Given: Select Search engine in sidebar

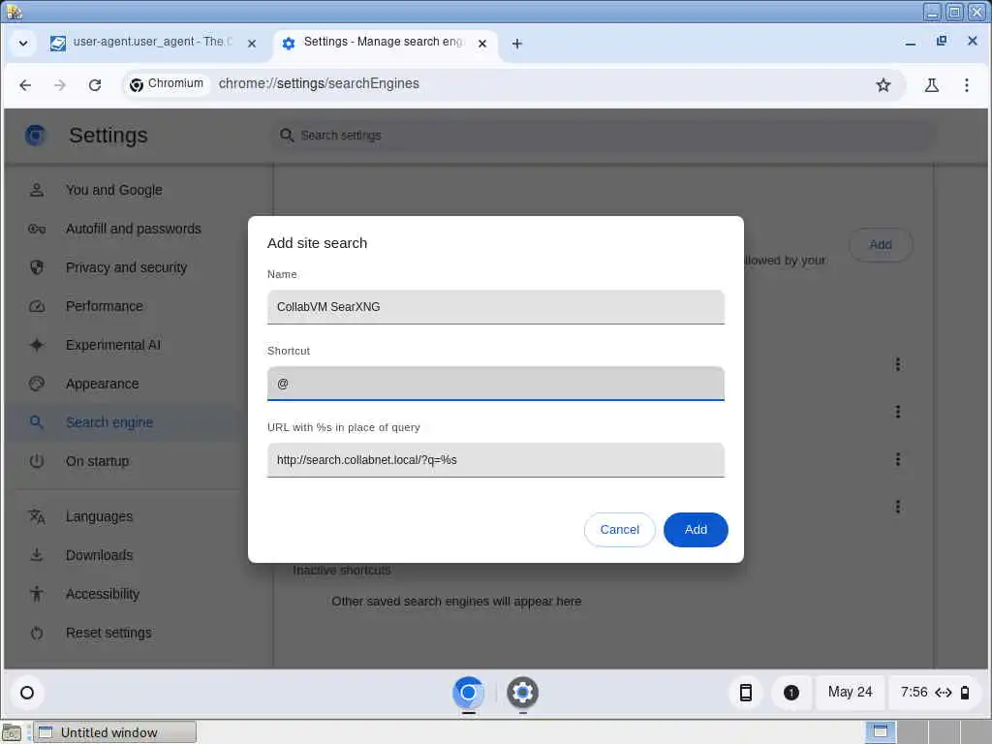Looking at the screenshot, I should coord(109,422).
